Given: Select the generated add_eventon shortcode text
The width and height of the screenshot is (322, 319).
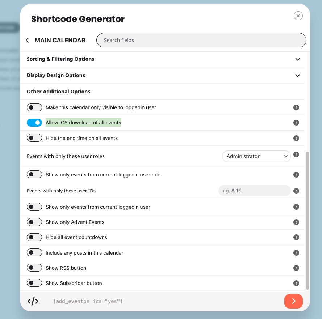Looking at the screenshot, I should click(x=88, y=301).
